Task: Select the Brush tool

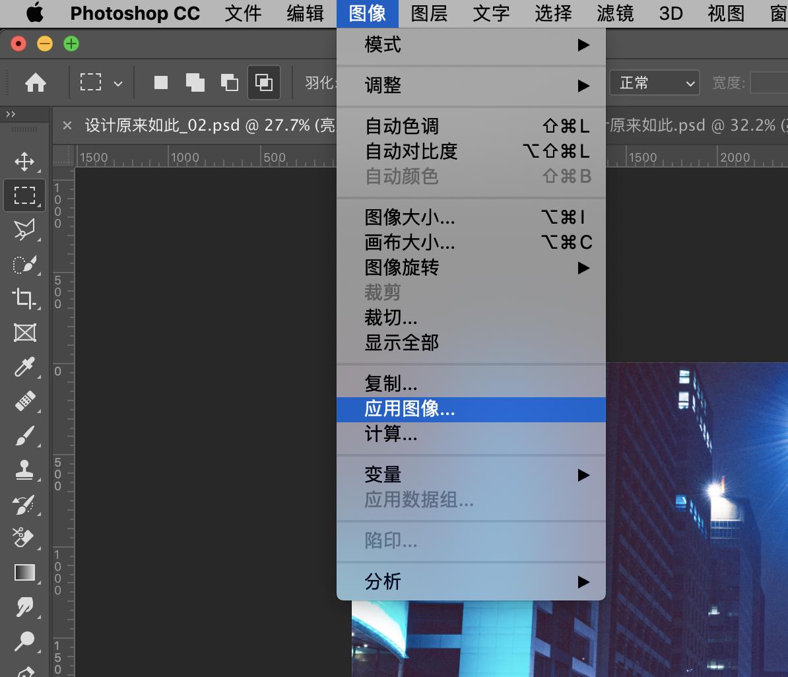Action: click(24, 435)
